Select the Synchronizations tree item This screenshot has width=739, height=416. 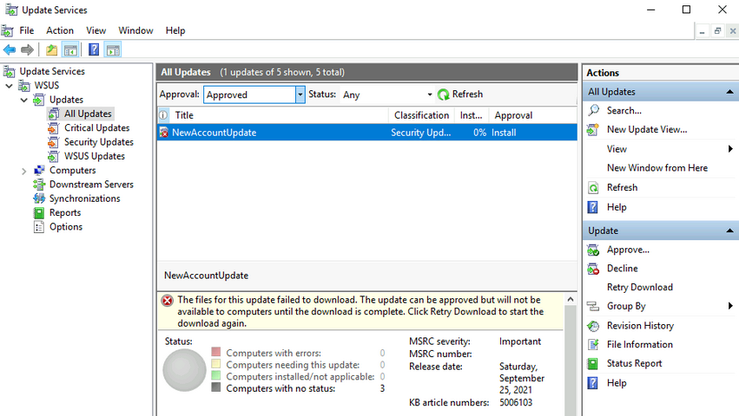85,198
